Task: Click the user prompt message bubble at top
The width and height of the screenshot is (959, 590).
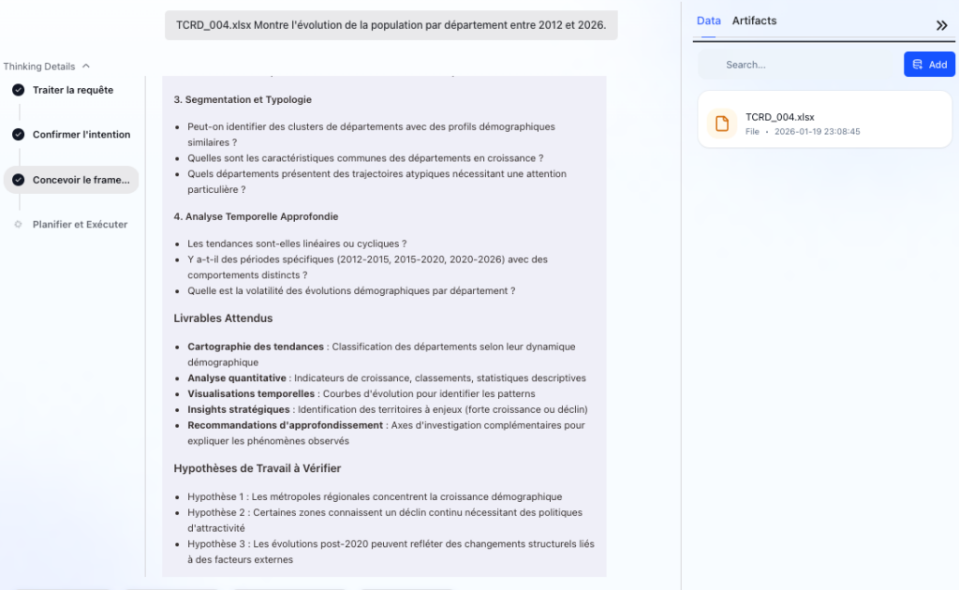Action: pyautogui.click(x=391, y=24)
